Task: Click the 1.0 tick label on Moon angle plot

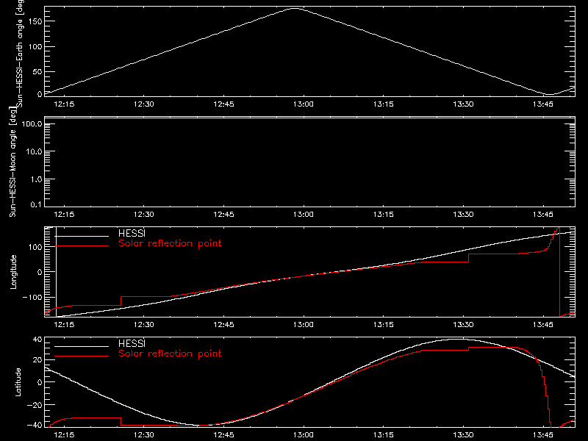Action: [x=36, y=179]
